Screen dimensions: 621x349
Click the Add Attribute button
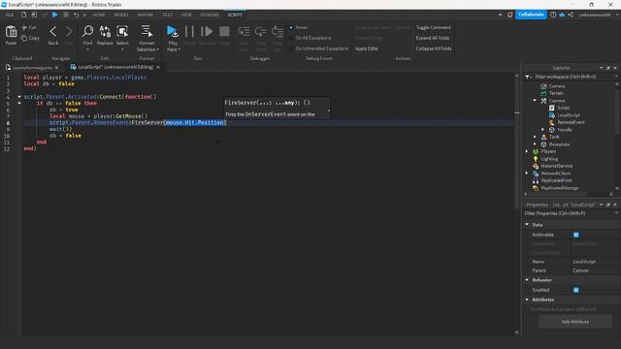coord(575,322)
